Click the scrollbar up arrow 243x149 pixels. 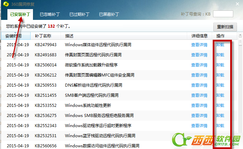pos(240,35)
